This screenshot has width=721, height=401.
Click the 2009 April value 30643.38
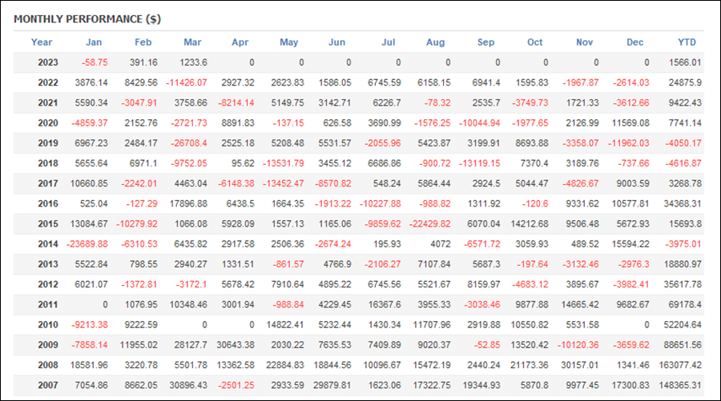pos(236,345)
